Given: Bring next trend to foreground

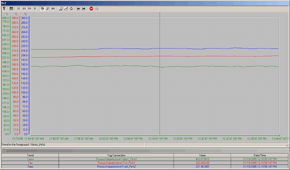Looking at the screenshot, I should [84, 9].
